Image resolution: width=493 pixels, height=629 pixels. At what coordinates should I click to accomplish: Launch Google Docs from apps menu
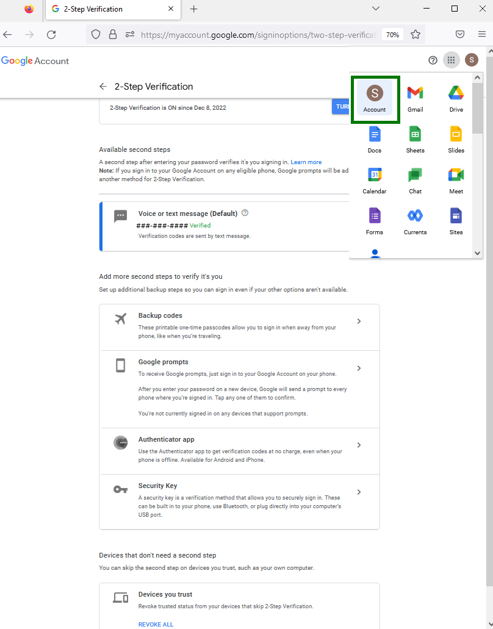coord(374,140)
